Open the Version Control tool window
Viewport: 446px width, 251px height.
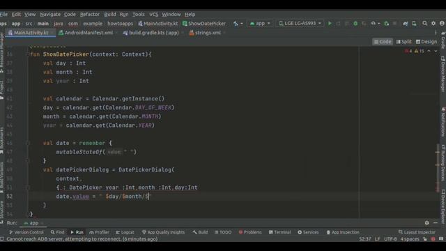pyautogui.click(x=26, y=232)
